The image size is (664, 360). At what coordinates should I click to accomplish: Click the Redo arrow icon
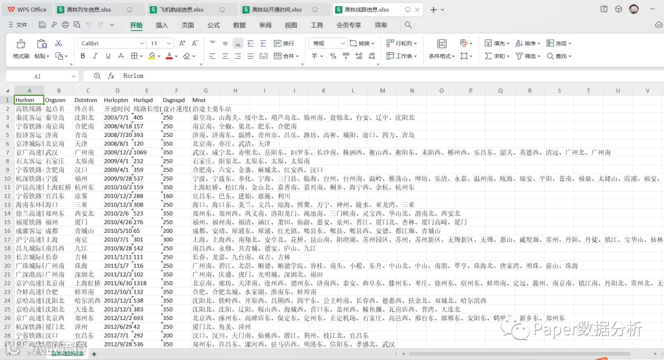tap(100, 25)
